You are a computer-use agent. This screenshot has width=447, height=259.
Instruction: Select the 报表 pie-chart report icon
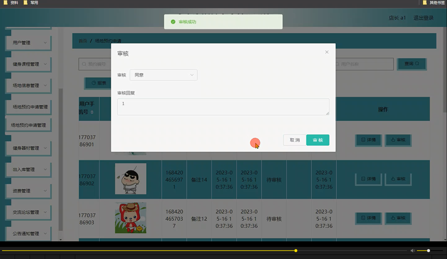93,83
